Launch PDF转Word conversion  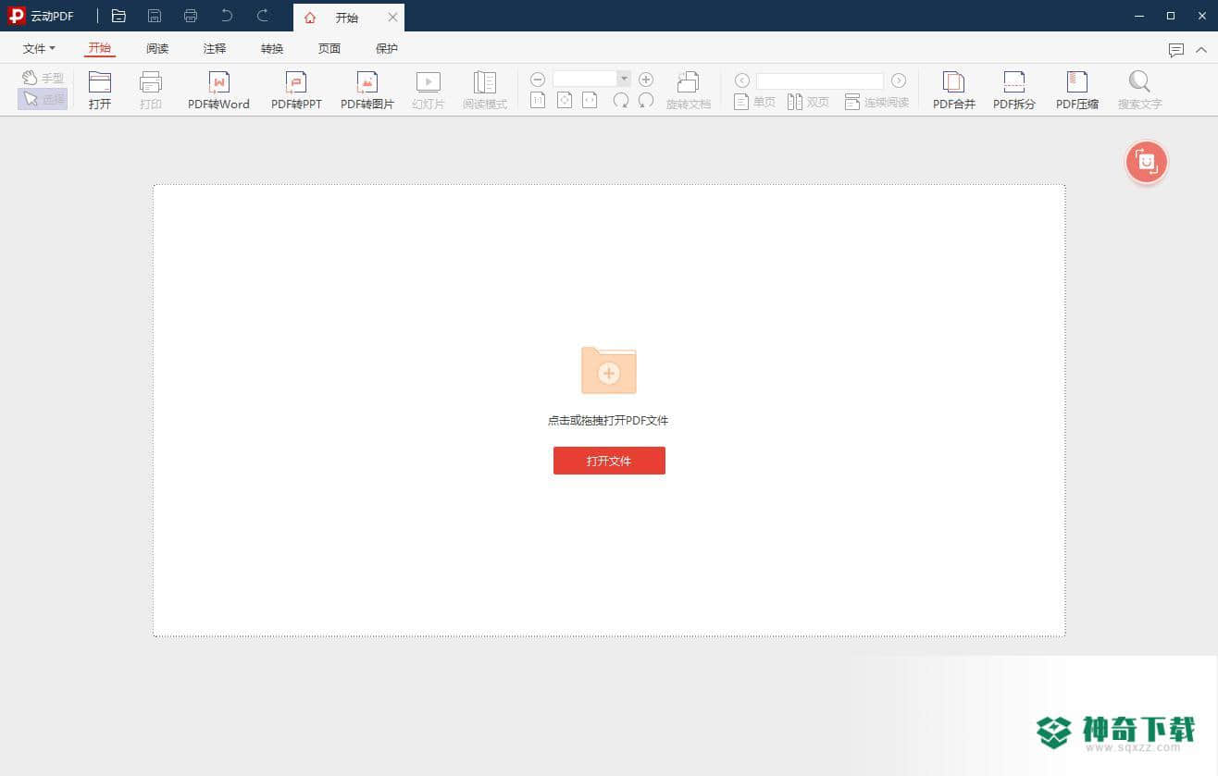(x=218, y=91)
